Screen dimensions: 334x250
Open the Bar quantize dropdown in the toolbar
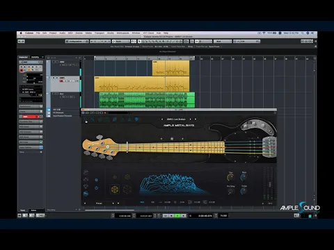tap(223, 42)
